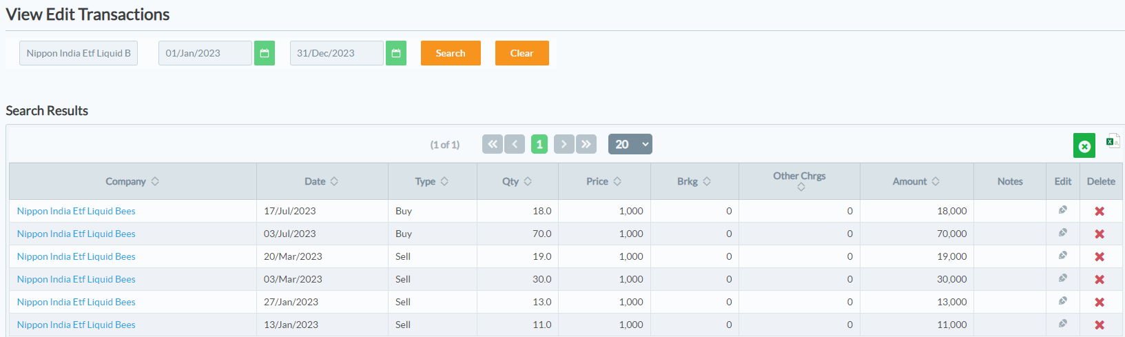Go to first page of results
Image resolution: width=1125 pixels, height=337 pixels.
click(x=493, y=144)
